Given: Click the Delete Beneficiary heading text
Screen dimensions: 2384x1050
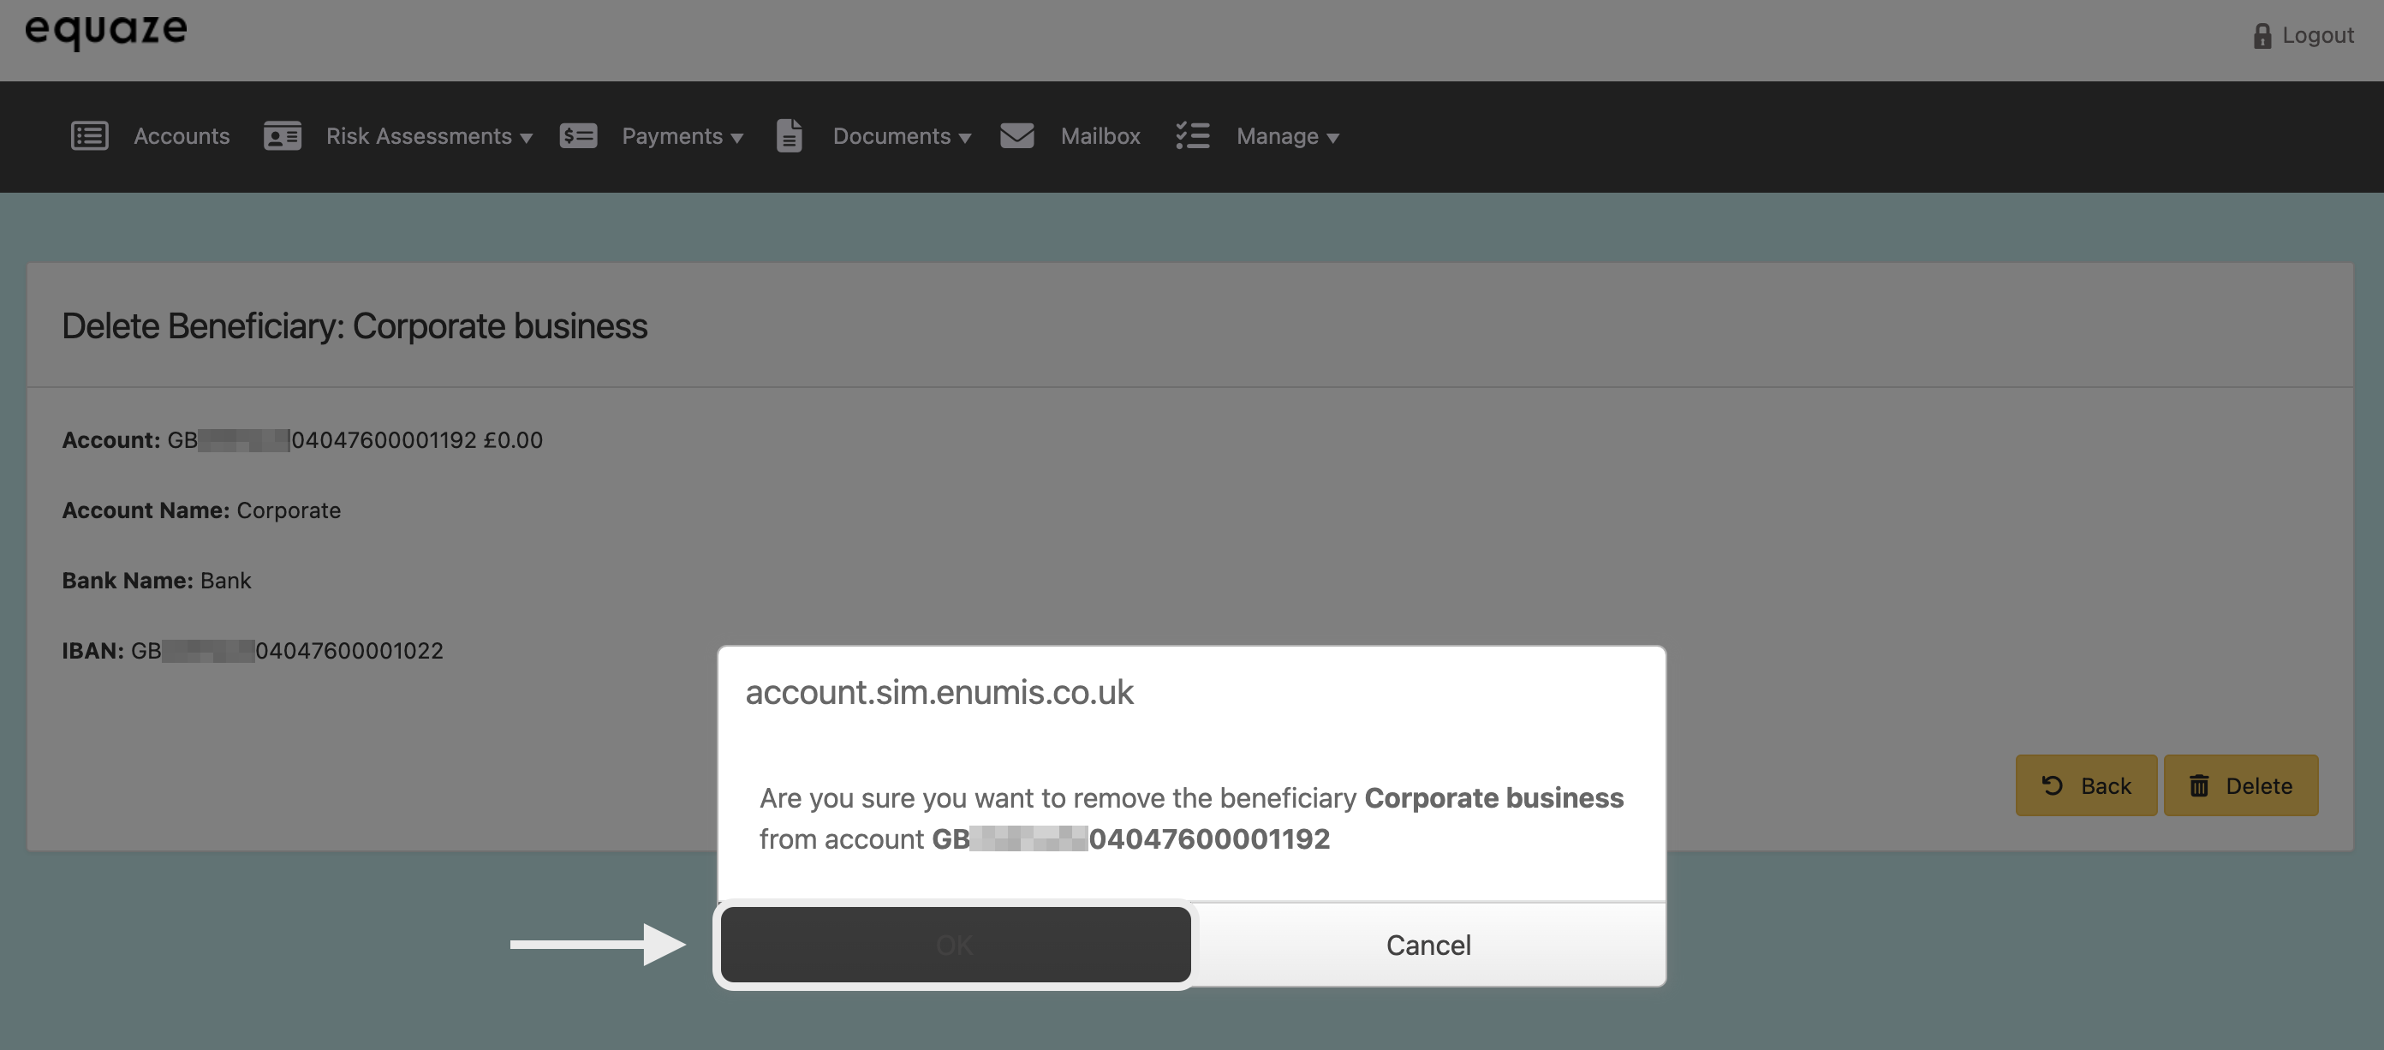Looking at the screenshot, I should pos(355,326).
